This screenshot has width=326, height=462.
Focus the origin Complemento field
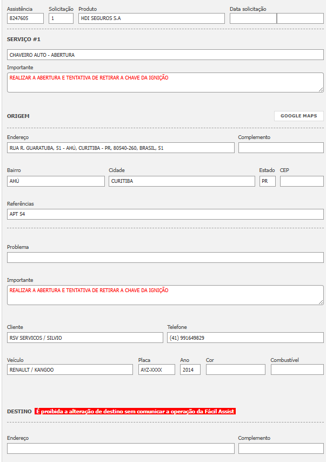(x=281, y=148)
